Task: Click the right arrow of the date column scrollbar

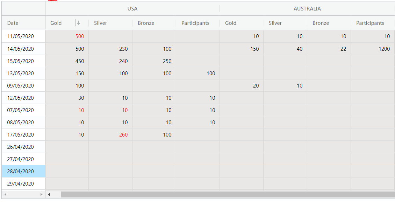Action: pyautogui.click(x=41, y=194)
